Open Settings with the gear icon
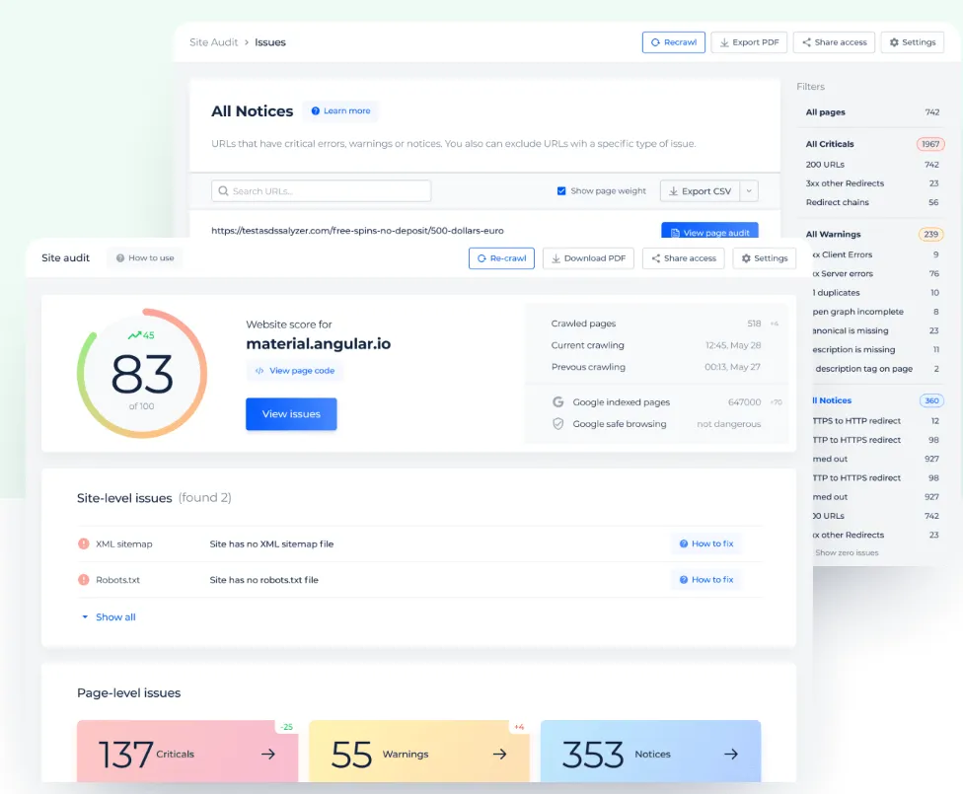The height and width of the screenshot is (794, 963). coord(894,42)
